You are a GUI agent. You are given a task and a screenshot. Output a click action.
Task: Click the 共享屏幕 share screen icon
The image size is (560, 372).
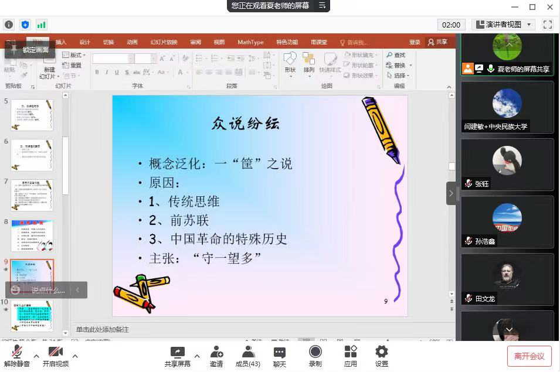pyautogui.click(x=177, y=355)
